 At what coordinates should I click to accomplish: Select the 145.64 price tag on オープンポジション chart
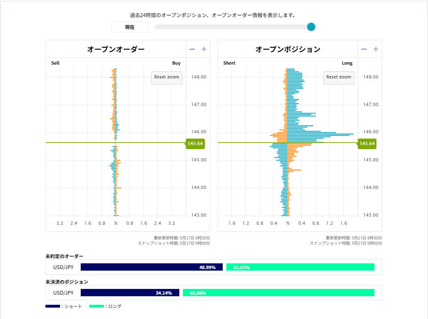pyautogui.click(x=367, y=143)
